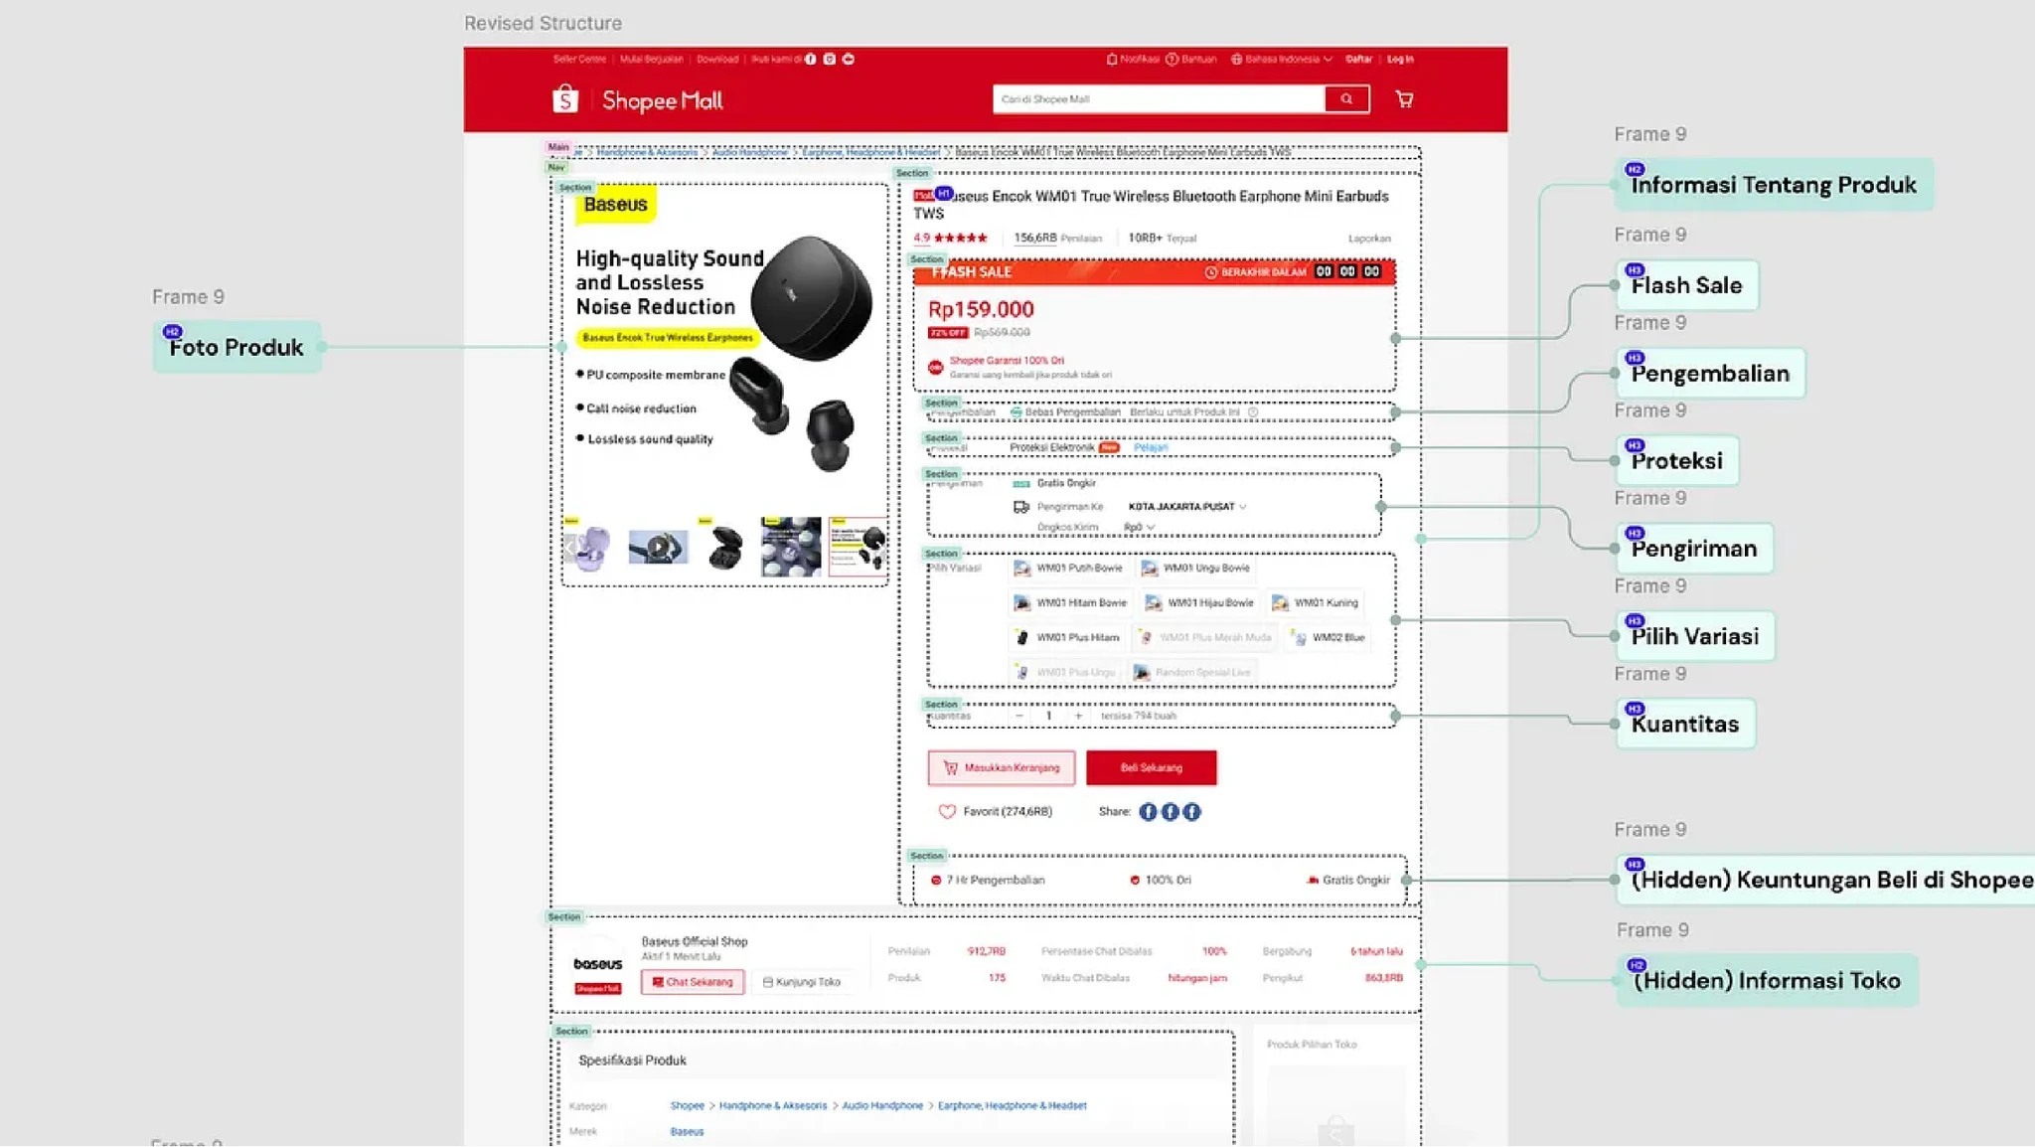This screenshot has height=1147, width=2035.
Task: Click the Chat Sekarang button
Action: pos(693,982)
